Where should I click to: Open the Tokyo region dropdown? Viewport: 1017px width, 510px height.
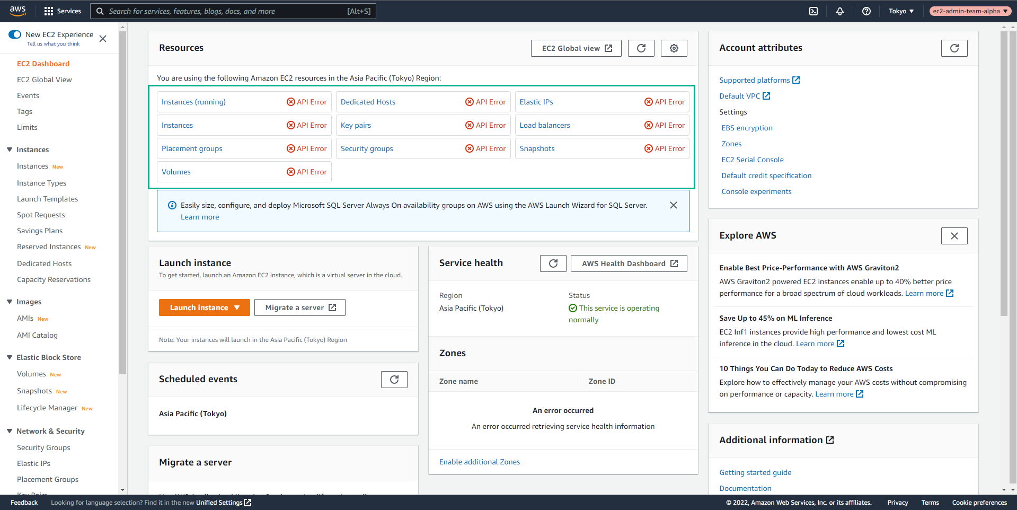901,11
